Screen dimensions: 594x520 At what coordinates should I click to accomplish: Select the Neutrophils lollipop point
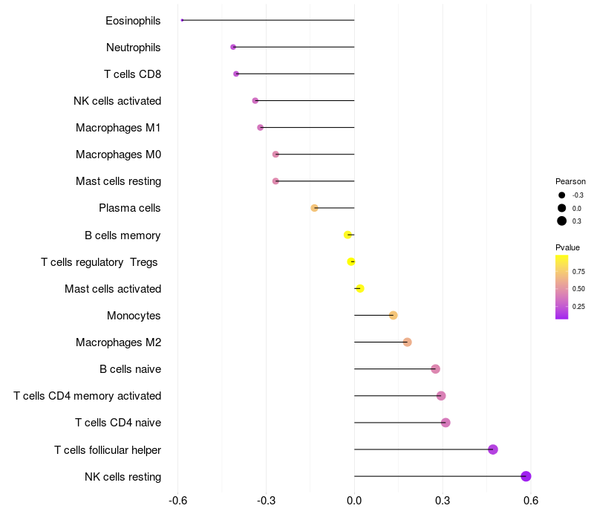[233, 47]
